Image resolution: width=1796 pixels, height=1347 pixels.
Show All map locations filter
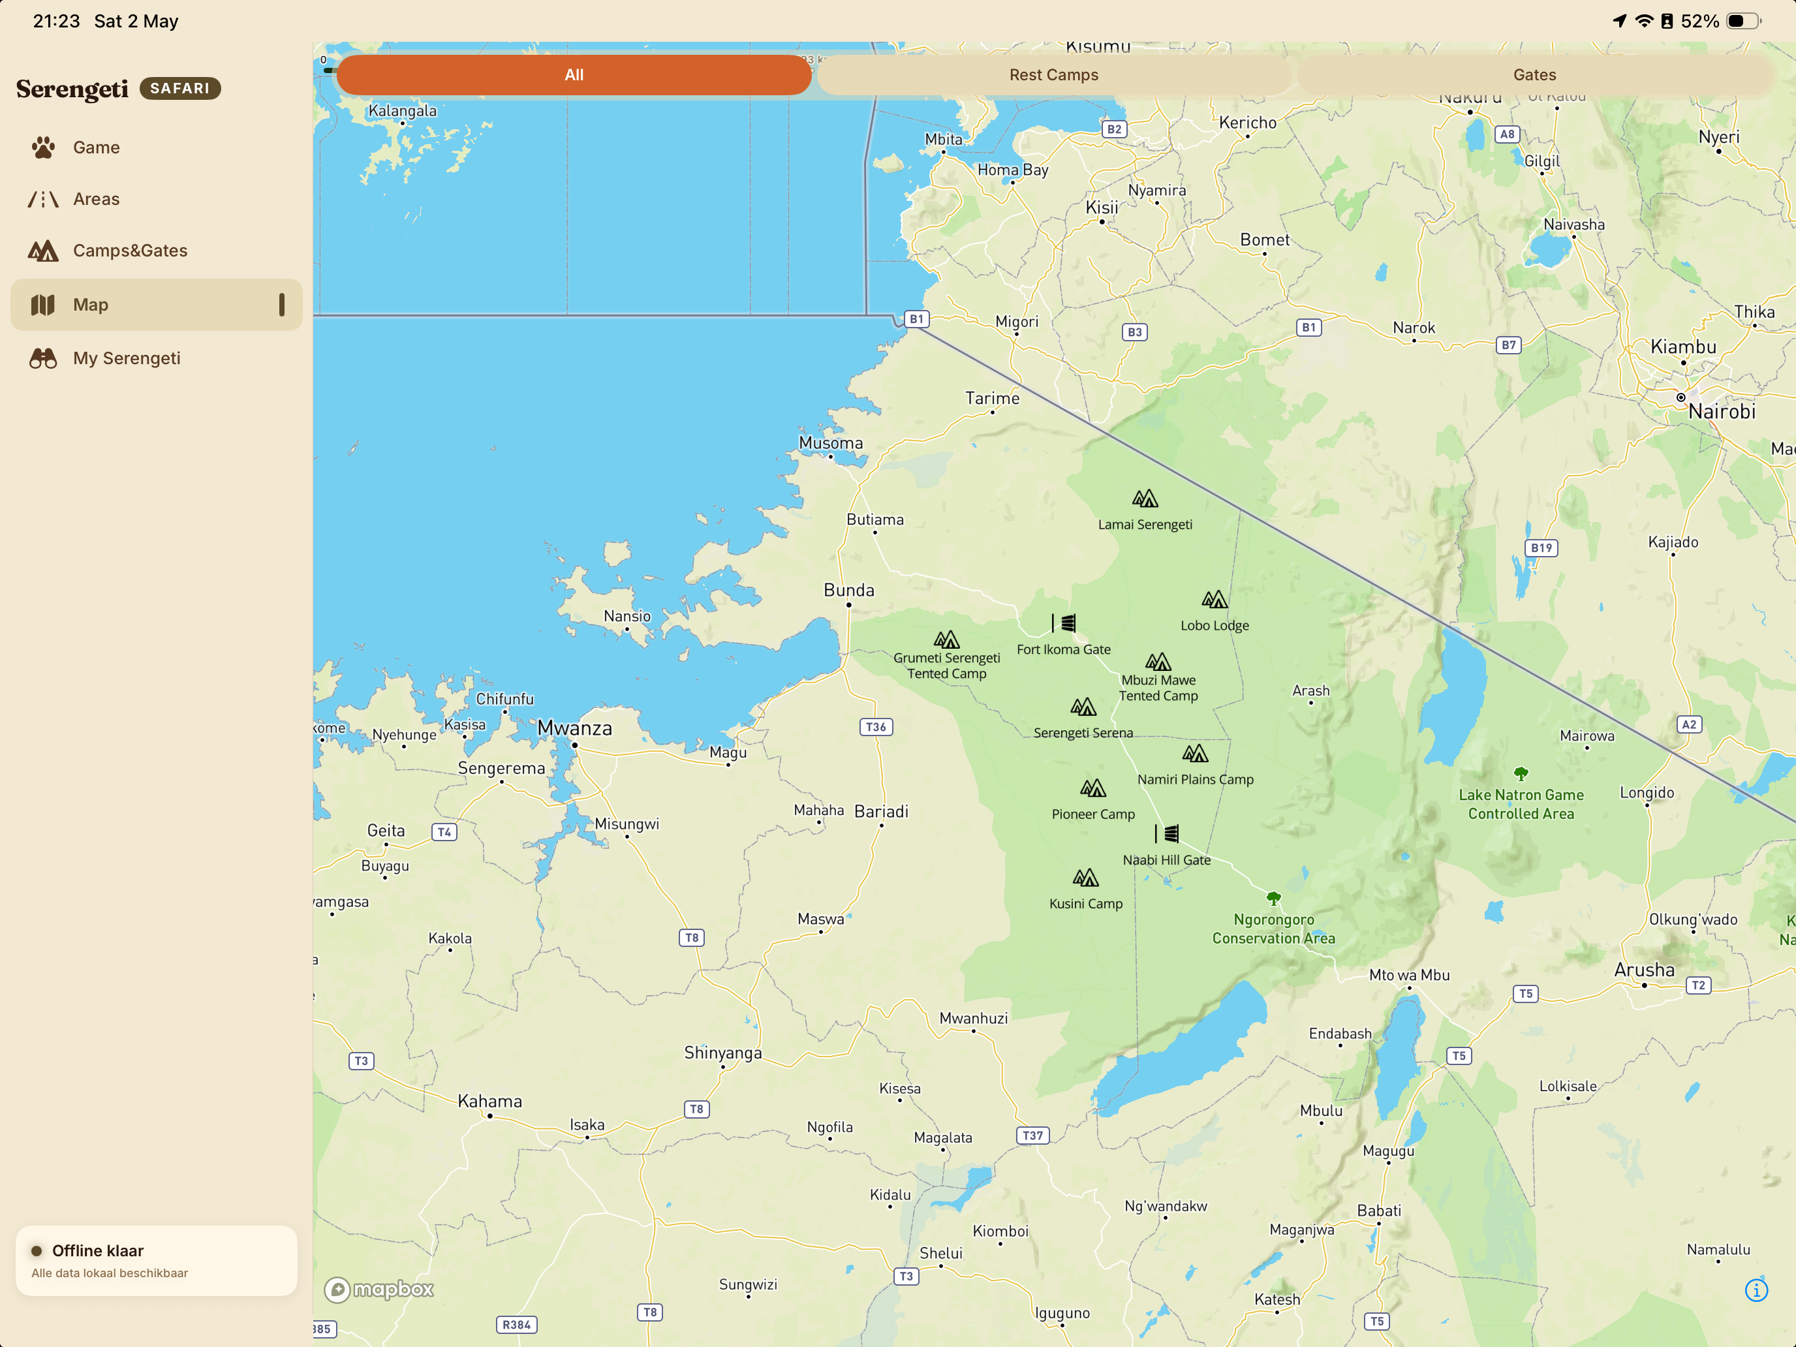(x=574, y=74)
